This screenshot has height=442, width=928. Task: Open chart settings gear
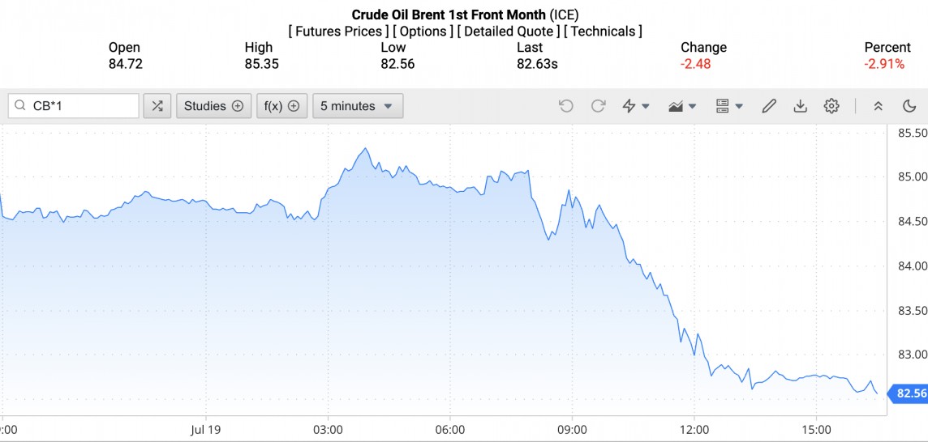coord(831,106)
